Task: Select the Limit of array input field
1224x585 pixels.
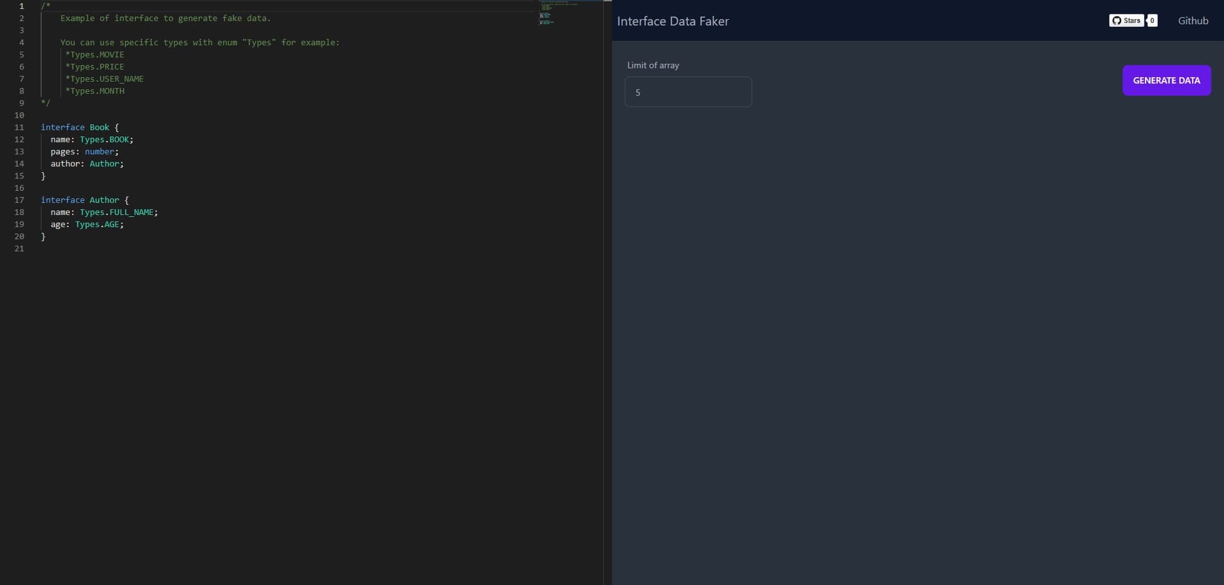Action: pos(689,92)
